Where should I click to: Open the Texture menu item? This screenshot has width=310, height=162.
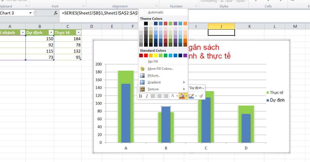pyautogui.click(x=163, y=89)
